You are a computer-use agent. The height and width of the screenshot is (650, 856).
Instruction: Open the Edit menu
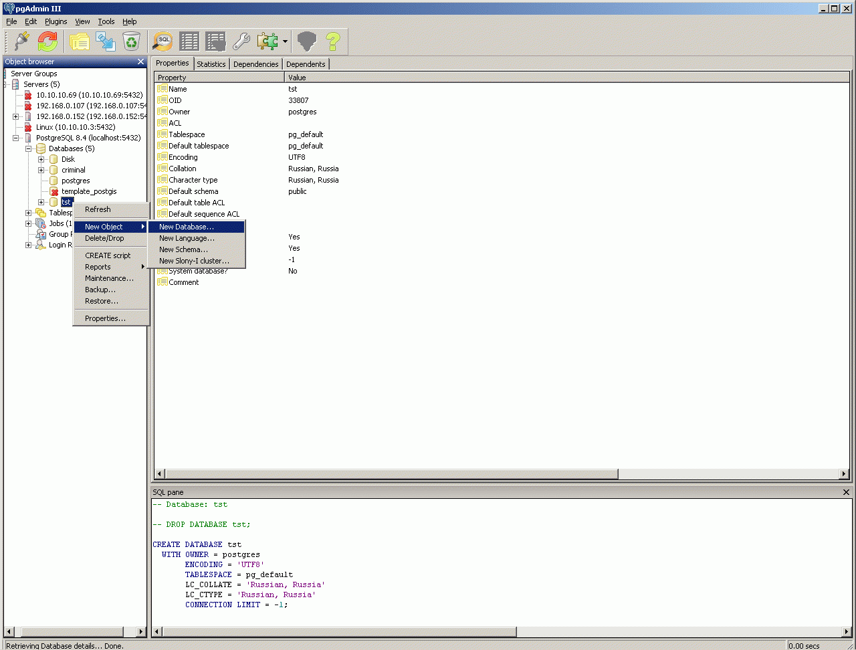31,21
